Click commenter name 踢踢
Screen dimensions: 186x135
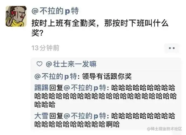coord(42,88)
